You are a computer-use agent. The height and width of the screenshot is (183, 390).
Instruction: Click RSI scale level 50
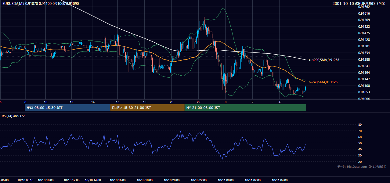coord(360,143)
